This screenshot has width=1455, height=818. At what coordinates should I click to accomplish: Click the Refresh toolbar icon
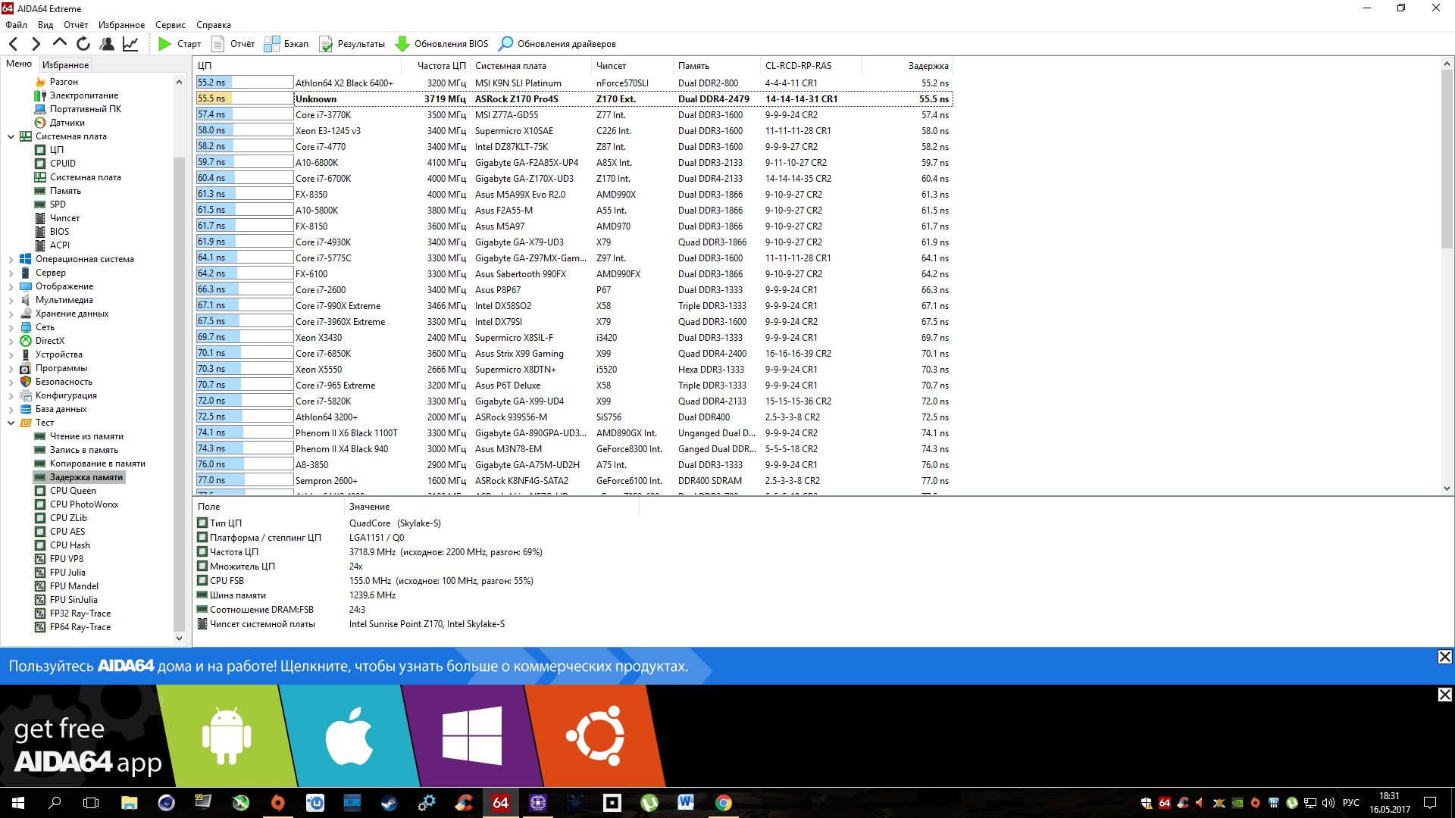(83, 44)
